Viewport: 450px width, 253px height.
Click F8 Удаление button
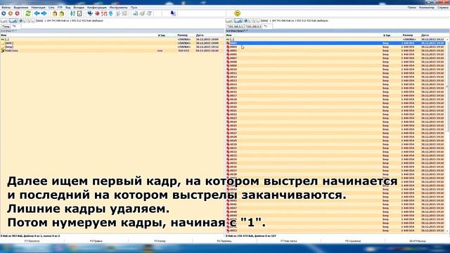tap(353, 241)
